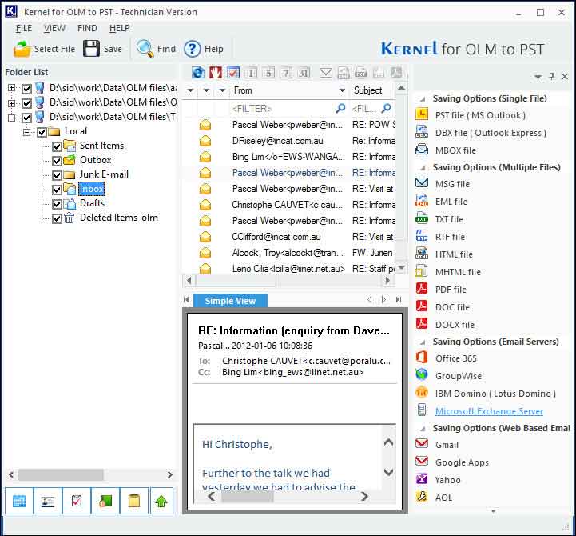Select Google Apps saving option
Image resolution: width=576 pixels, height=536 pixels.
[462, 462]
